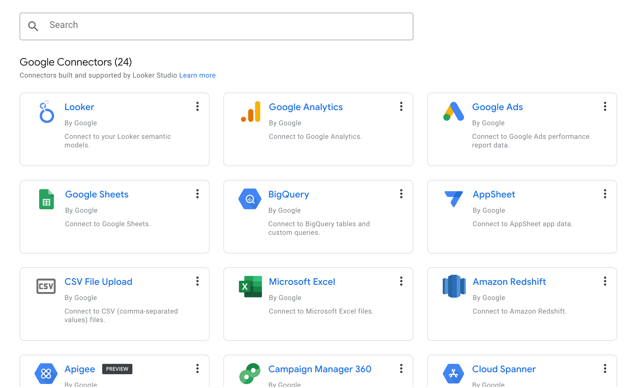631x388 pixels.
Task: Click 'Connect to Google Sheets.' description
Action: pyautogui.click(x=108, y=224)
